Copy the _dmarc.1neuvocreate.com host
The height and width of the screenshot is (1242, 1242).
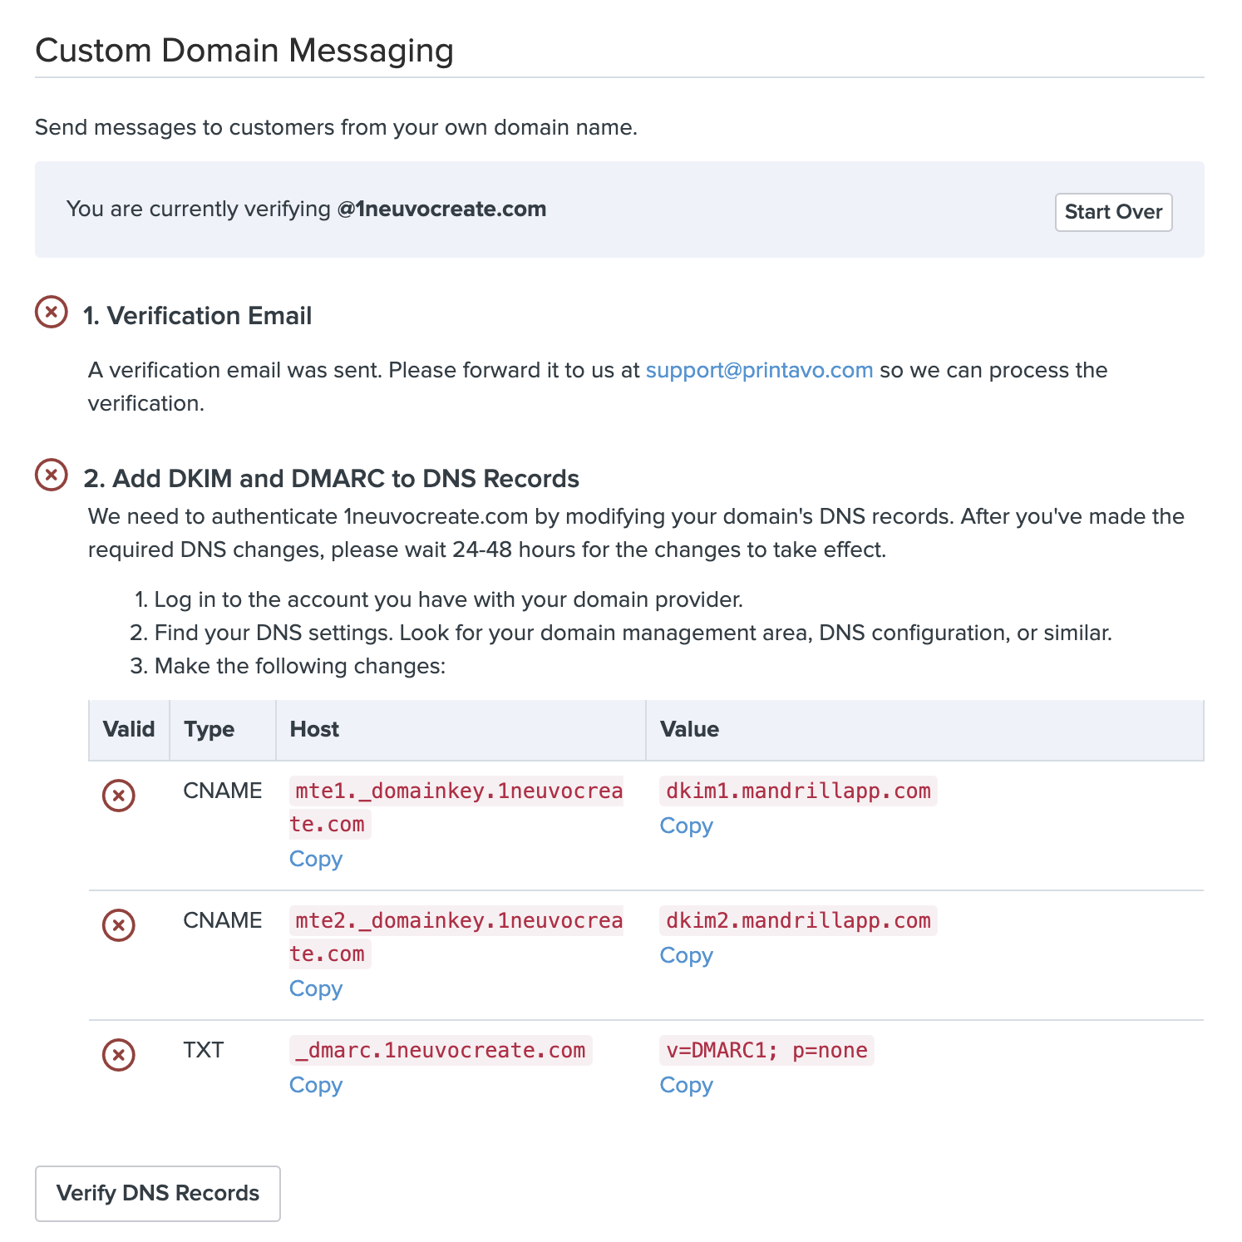[x=316, y=1085]
